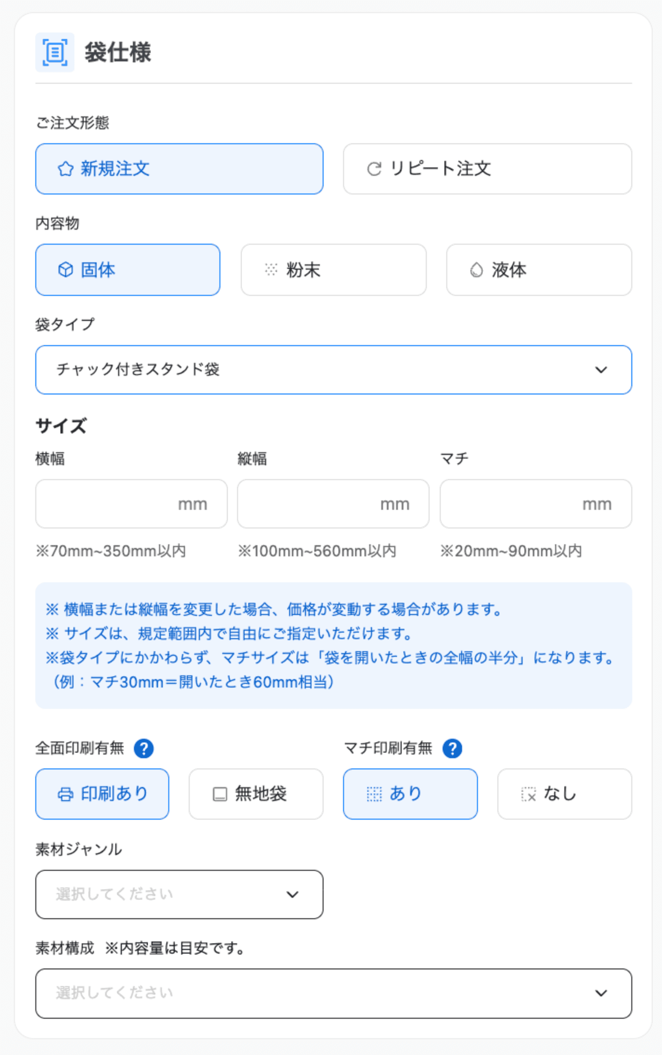Choose 液体 as the contents
The height and width of the screenshot is (1055, 662).
tap(538, 270)
